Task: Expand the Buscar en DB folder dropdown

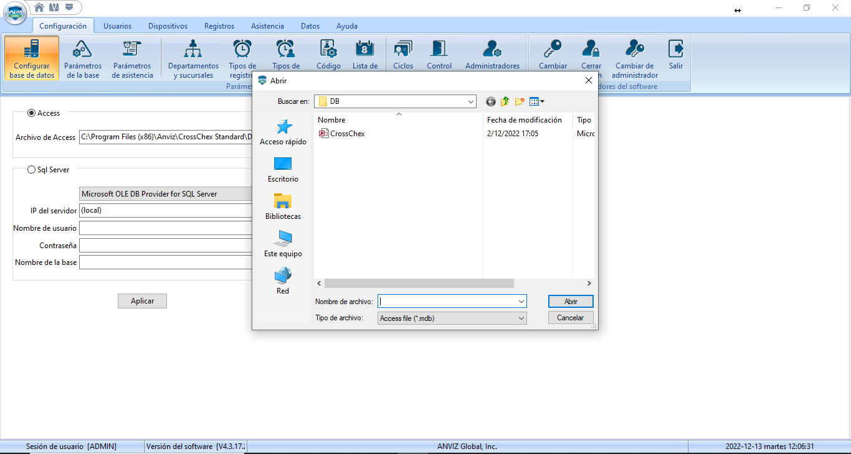Action: [x=470, y=101]
